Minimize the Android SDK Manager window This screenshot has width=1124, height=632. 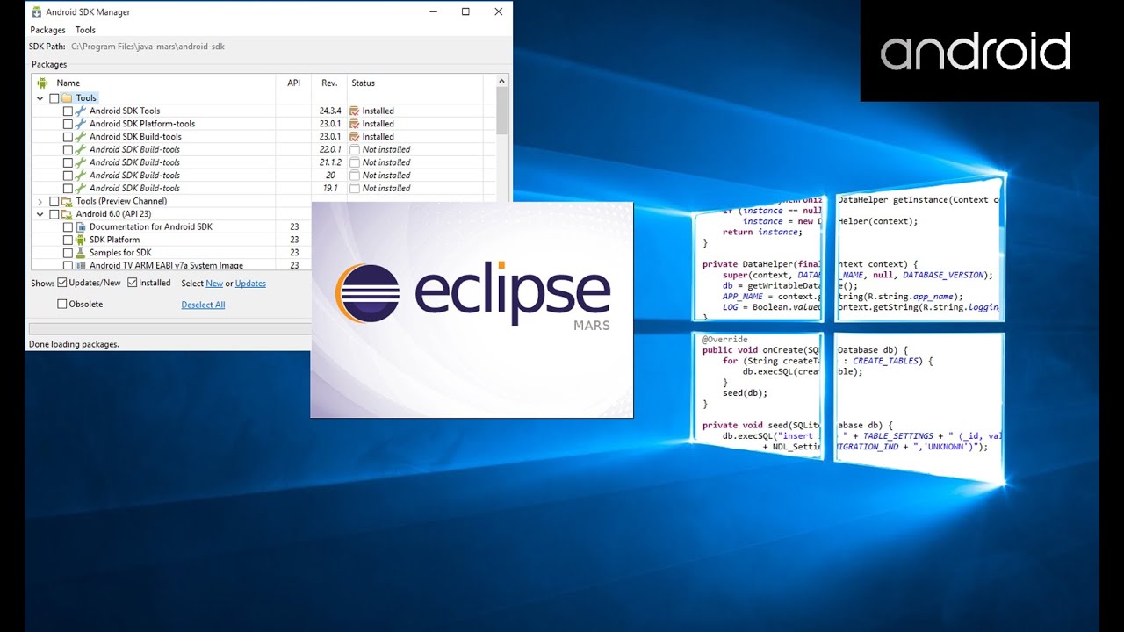tap(433, 11)
